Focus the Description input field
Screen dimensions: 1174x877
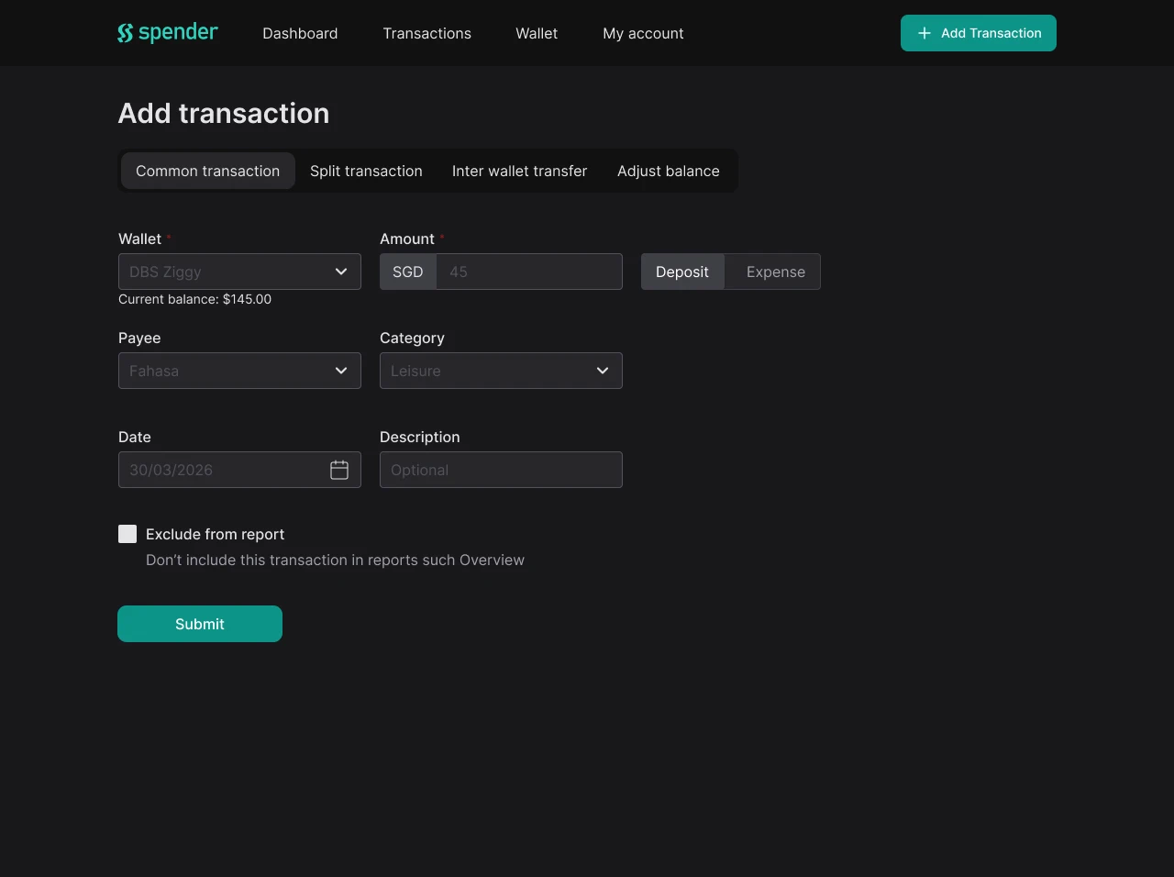[x=501, y=470]
